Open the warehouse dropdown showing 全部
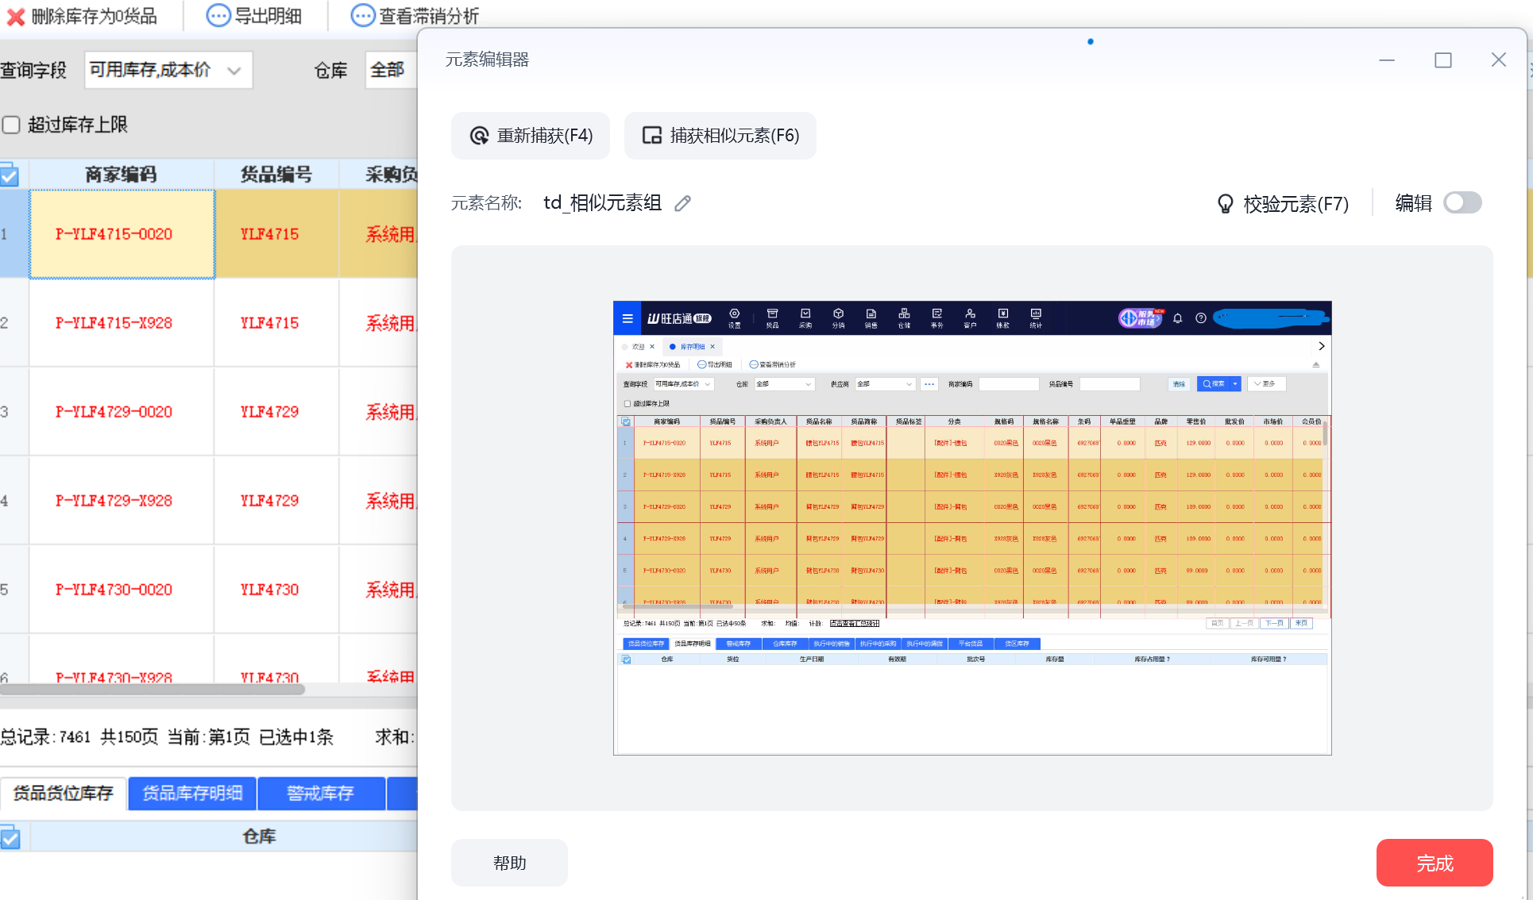This screenshot has width=1533, height=900. 389,70
